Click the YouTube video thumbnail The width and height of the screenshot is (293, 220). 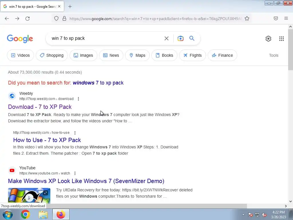coord(29,196)
